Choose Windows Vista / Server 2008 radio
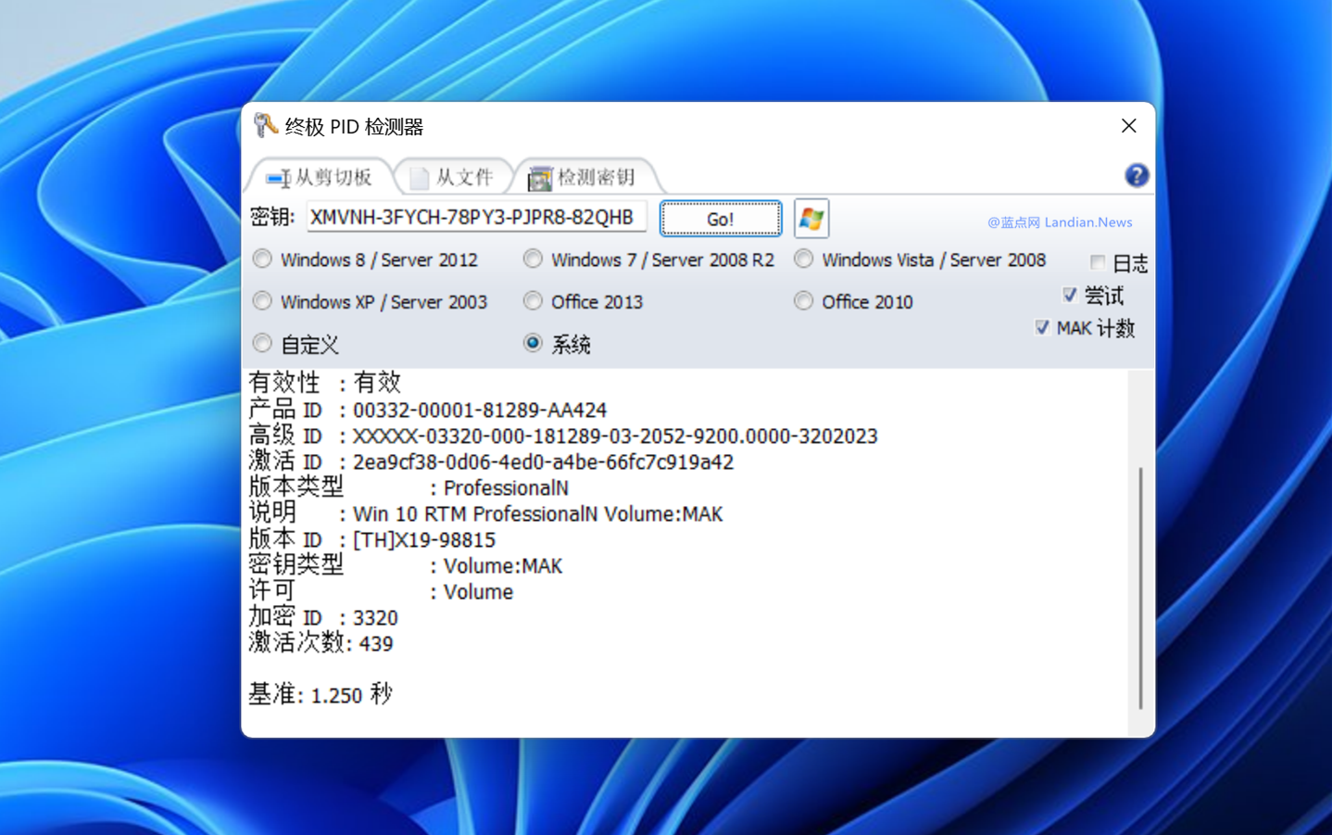1332x835 pixels. pyautogui.click(x=803, y=259)
